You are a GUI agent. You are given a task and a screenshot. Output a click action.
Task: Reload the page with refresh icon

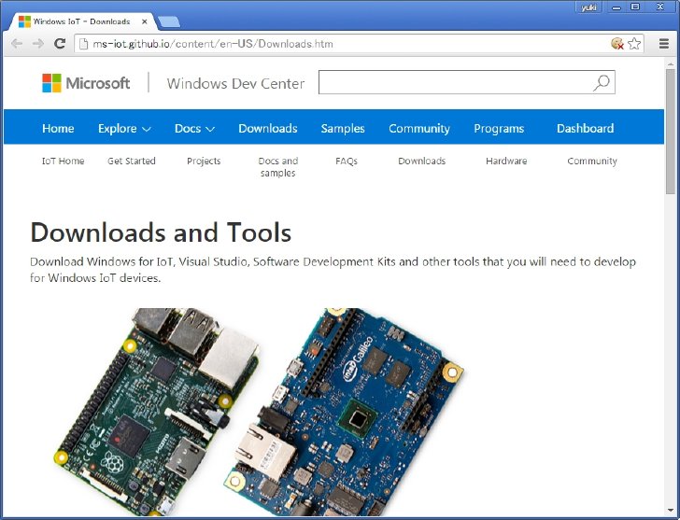[x=60, y=43]
